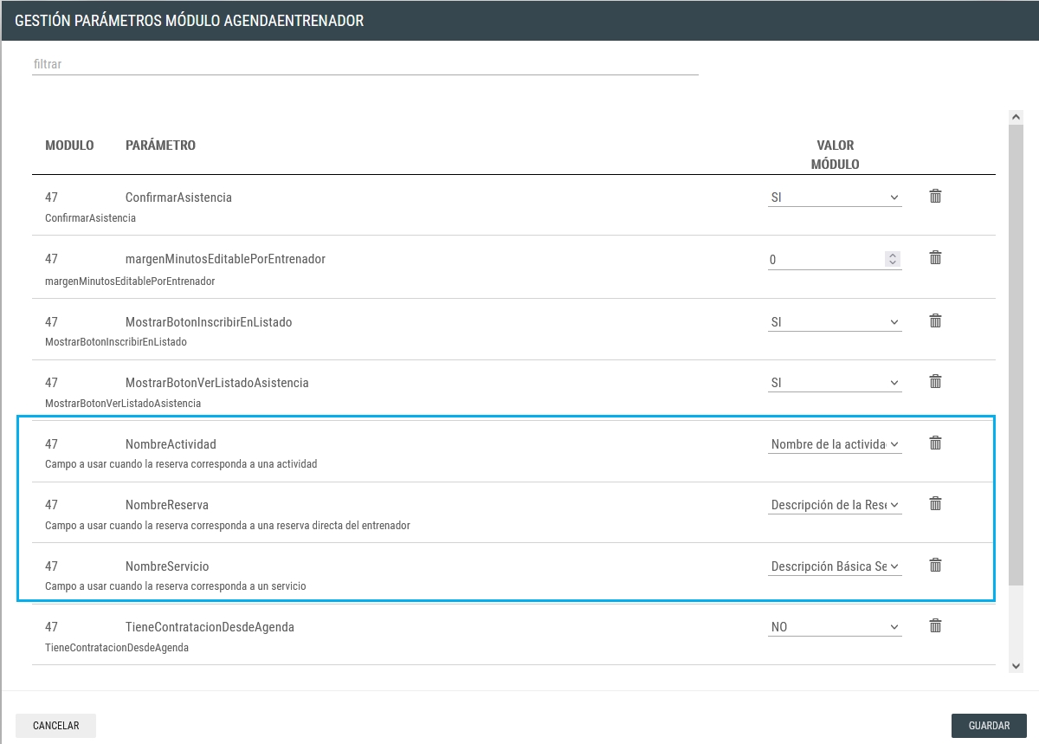
Task: Select the NombreServicio parameter name
Action: (x=167, y=566)
